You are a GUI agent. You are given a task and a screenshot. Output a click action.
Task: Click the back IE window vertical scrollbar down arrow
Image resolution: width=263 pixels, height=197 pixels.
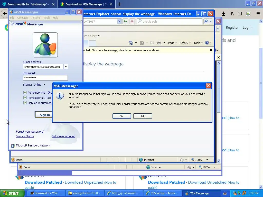click(x=219, y=161)
